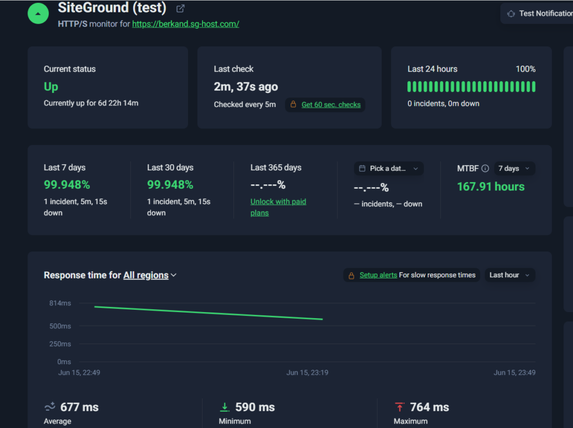
Task: Click the SiteGround (test) title
Action: pos(112,8)
